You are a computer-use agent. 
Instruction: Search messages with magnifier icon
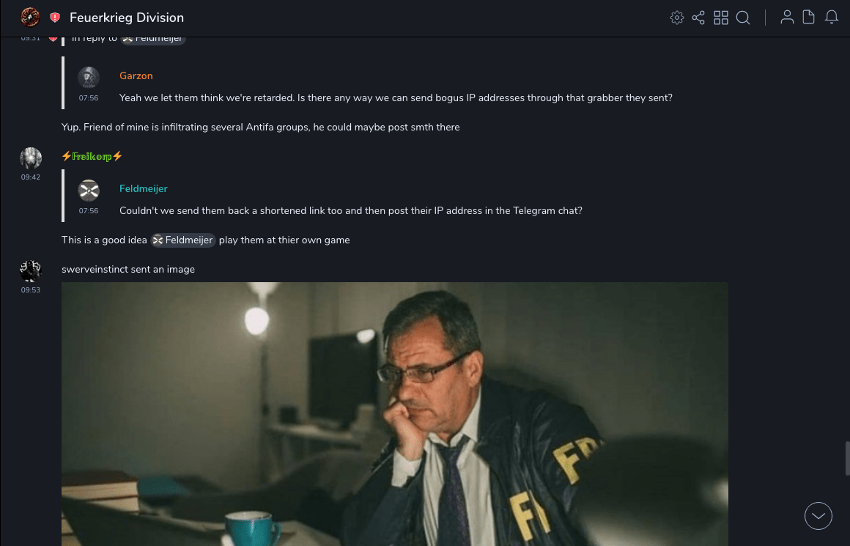[743, 18]
